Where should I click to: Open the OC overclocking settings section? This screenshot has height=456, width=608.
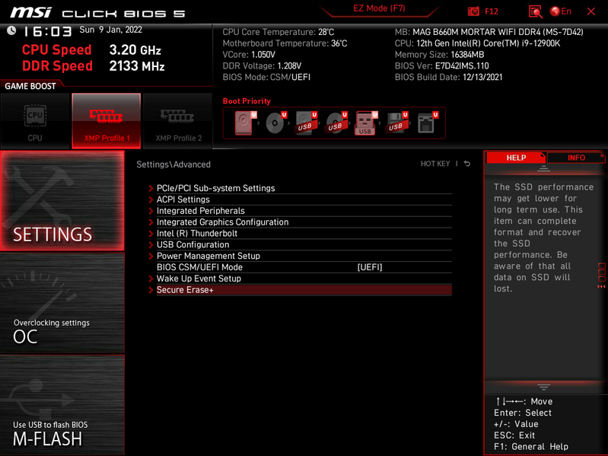(62, 303)
